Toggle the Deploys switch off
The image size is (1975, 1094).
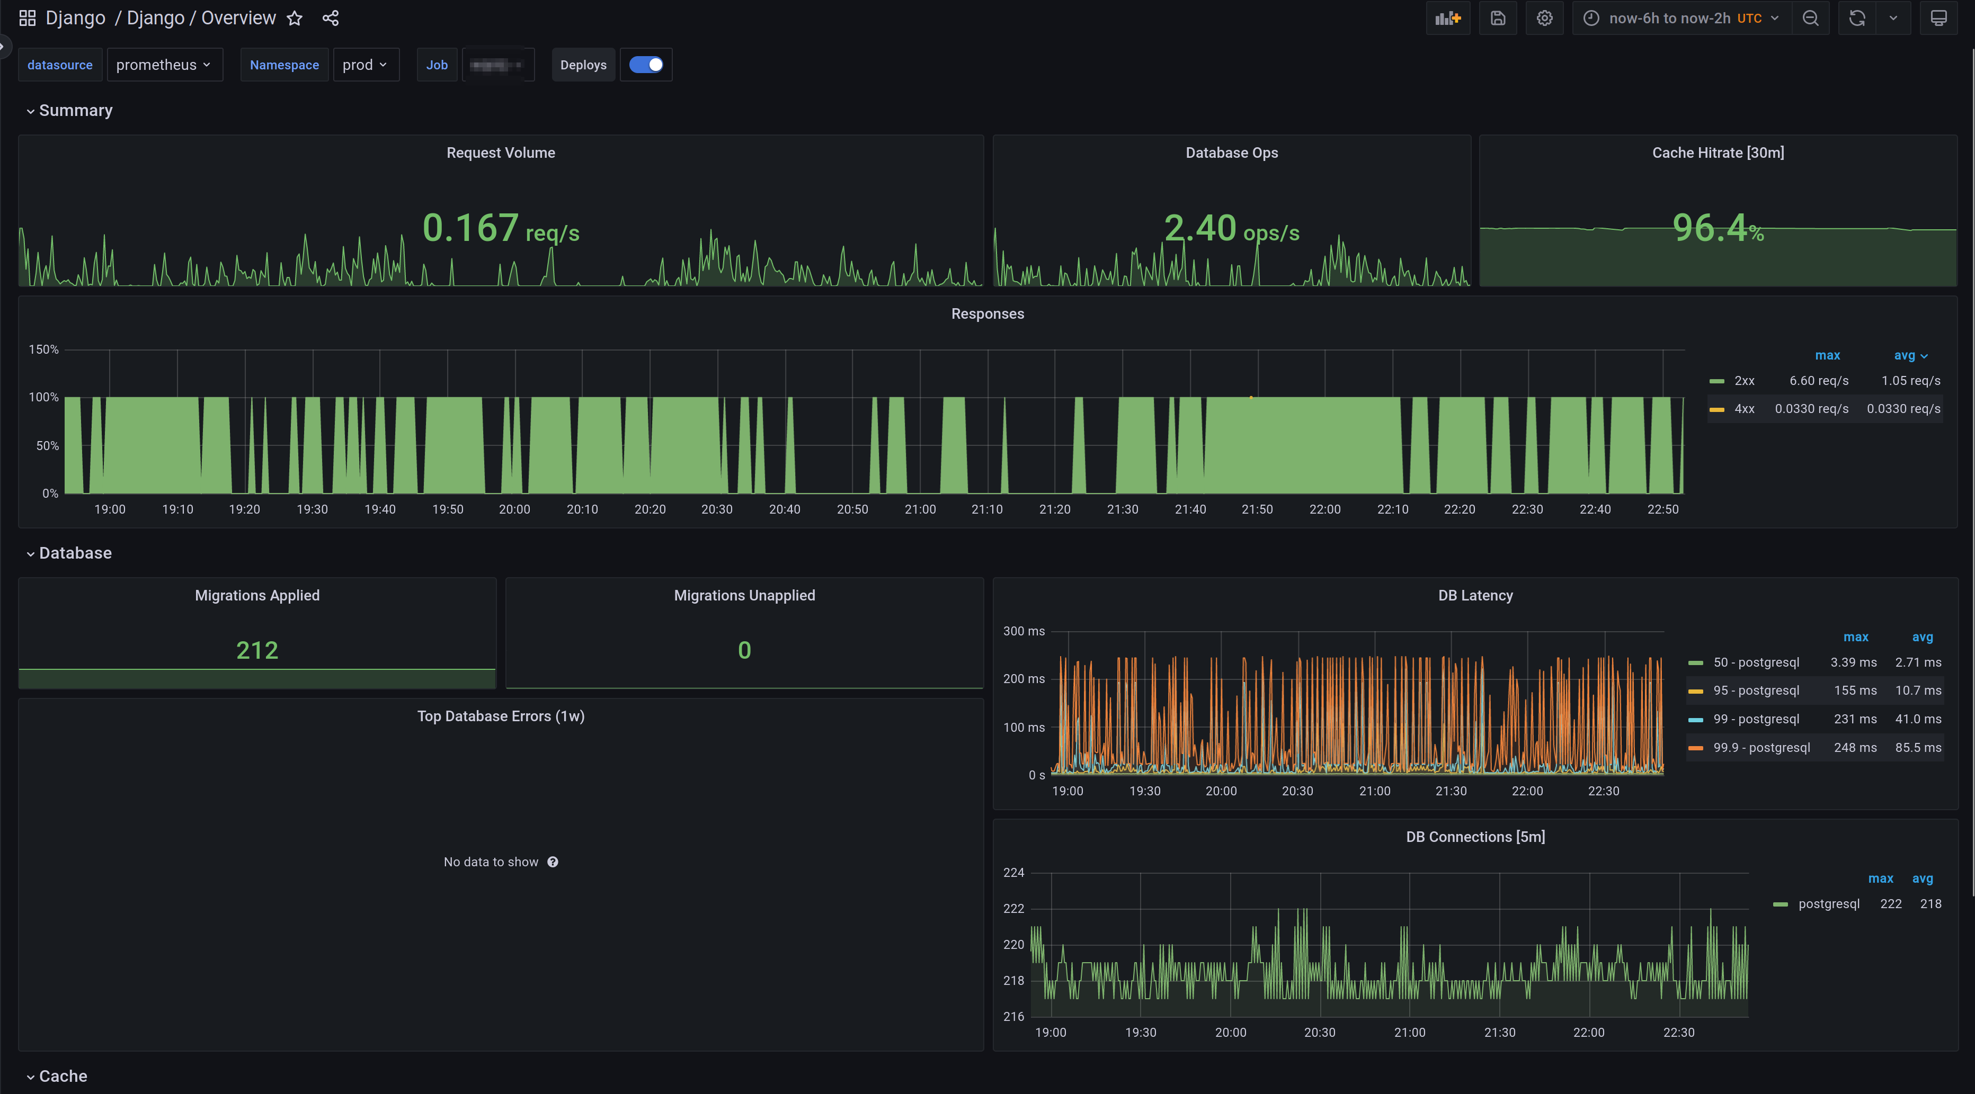point(646,65)
